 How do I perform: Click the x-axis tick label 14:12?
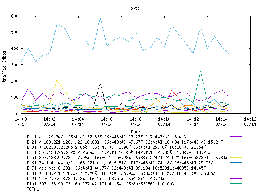[x=193, y=119]
